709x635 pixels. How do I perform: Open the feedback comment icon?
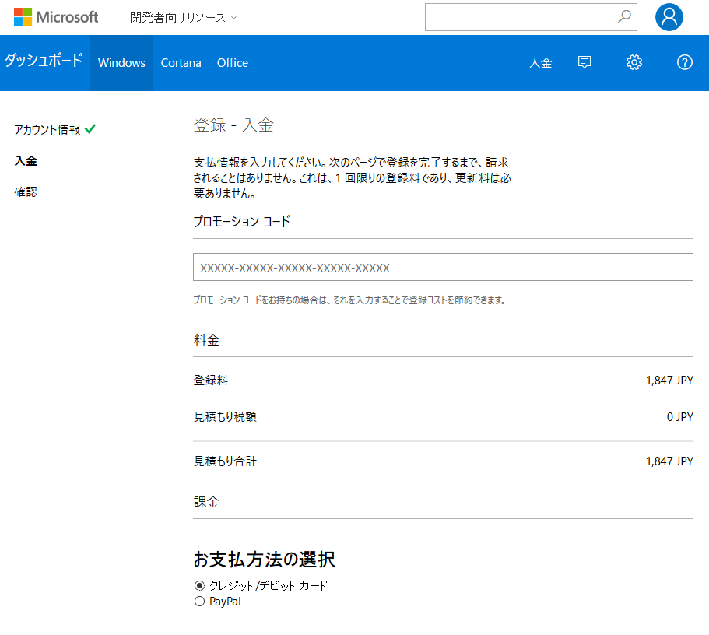584,63
